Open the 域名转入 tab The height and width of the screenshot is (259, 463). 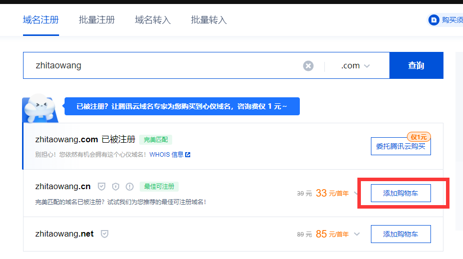click(153, 20)
